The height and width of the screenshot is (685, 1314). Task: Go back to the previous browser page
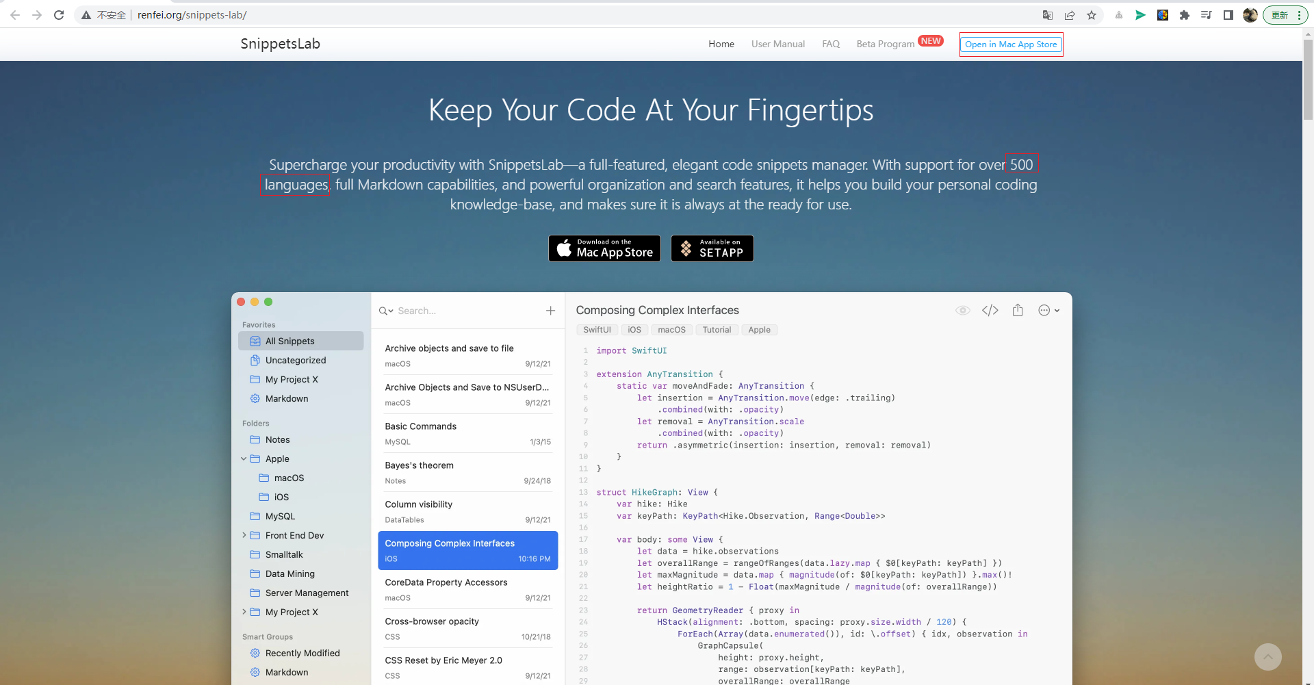coord(15,15)
